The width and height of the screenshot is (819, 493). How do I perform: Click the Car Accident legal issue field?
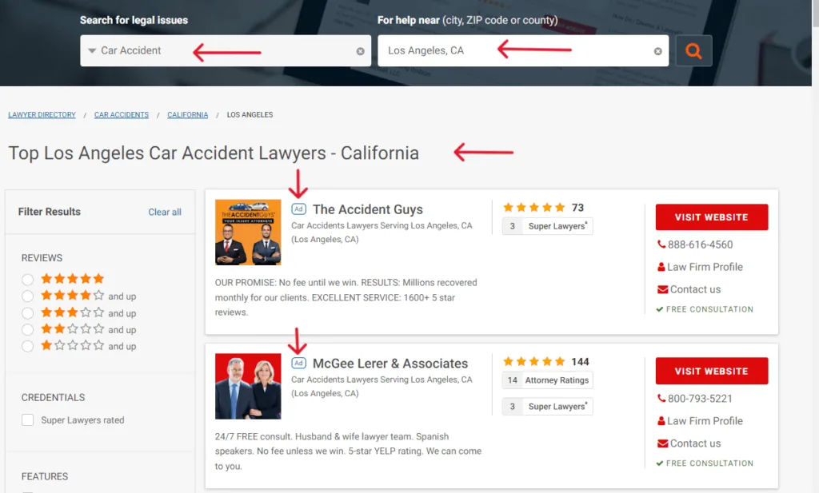point(225,50)
